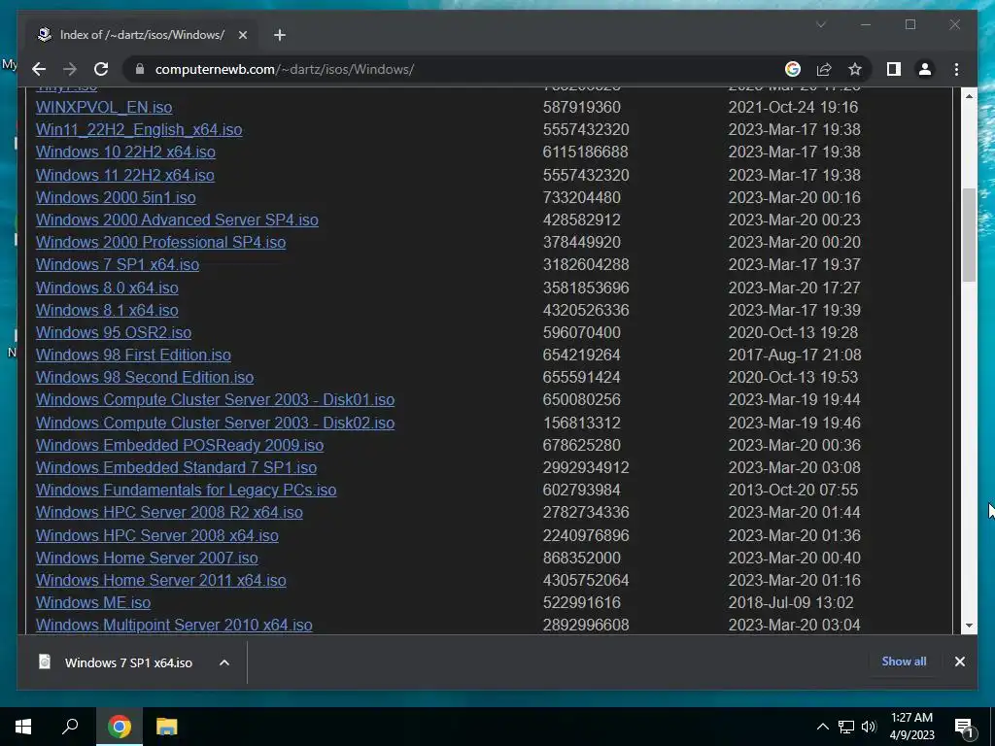Open the Windows 2000 5in1.iso link
This screenshot has height=746, width=995.
click(x=116, y=197)
